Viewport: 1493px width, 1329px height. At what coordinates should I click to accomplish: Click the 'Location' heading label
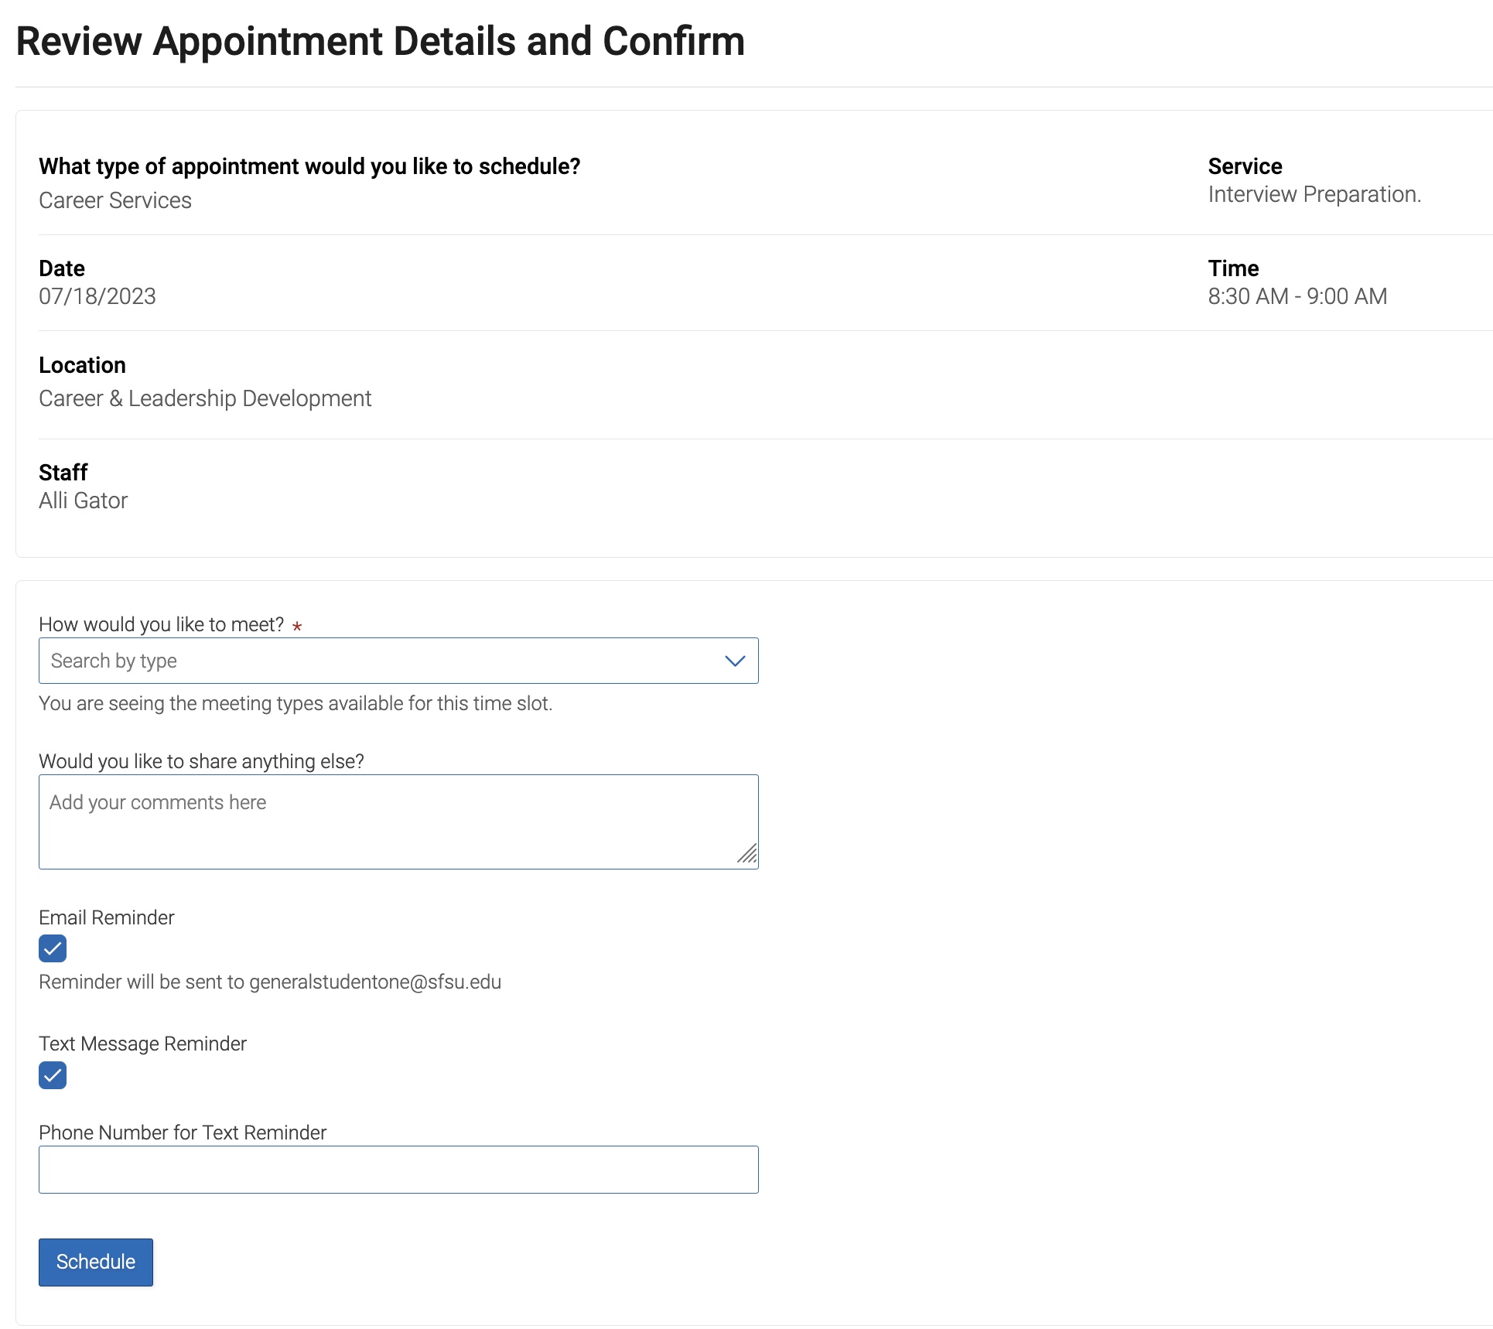[x=82, y=365]
